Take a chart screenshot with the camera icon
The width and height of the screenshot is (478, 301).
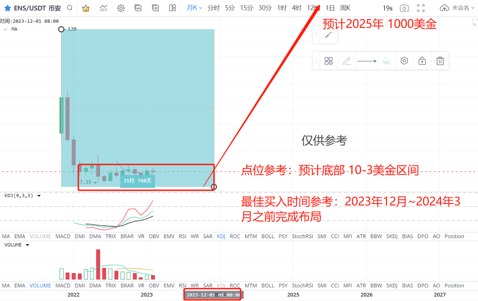[404, 8]
